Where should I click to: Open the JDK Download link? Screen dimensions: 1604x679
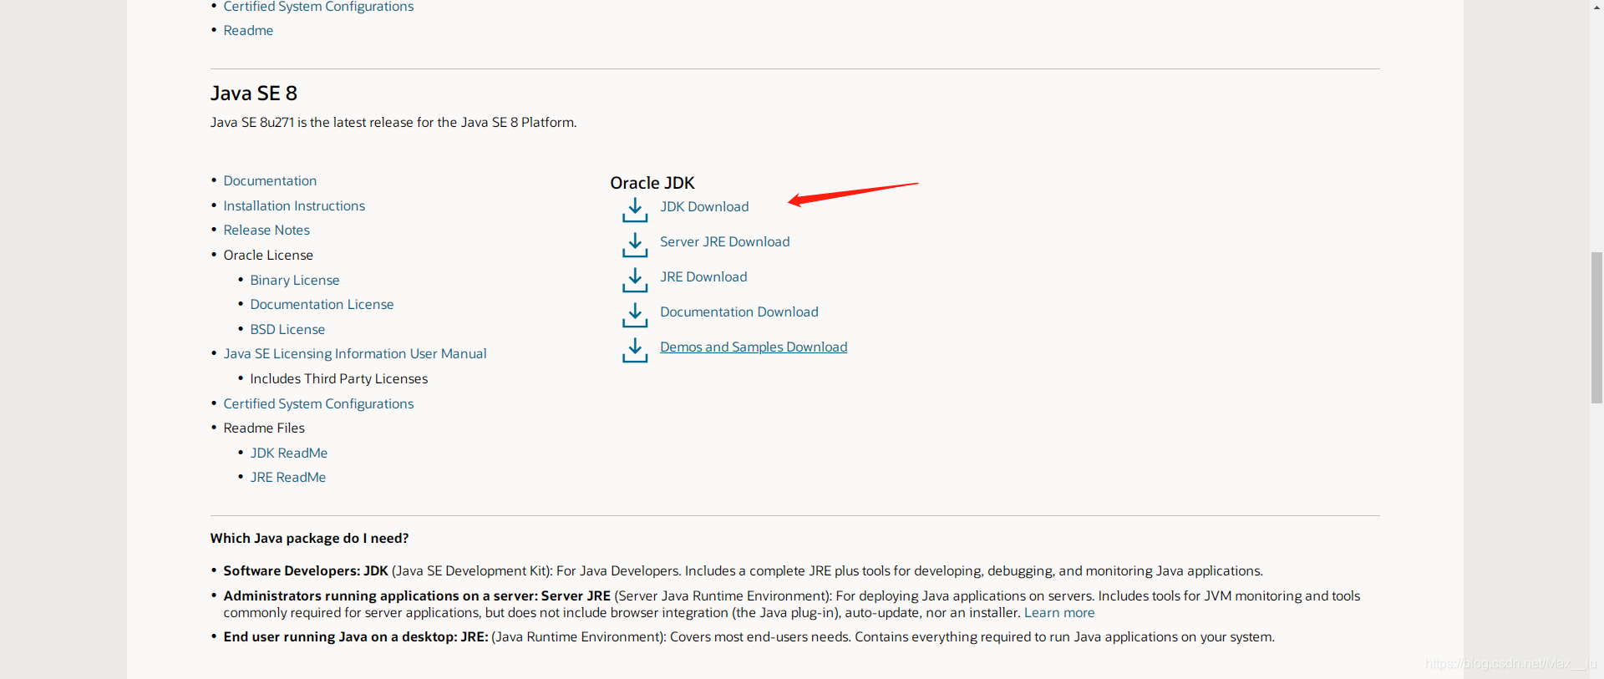(x=704, y=206)
